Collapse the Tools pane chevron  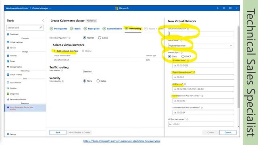point(43,21)
